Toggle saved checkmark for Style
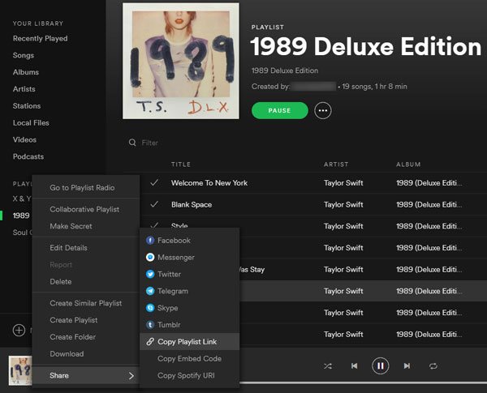 coord(154,225)
